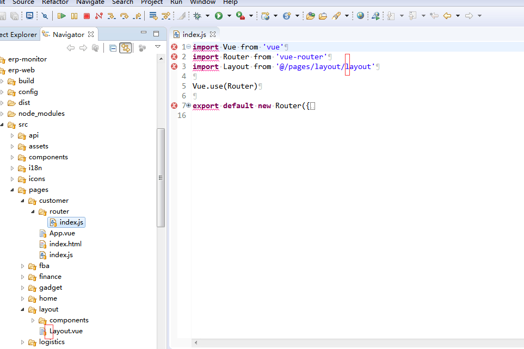Click the Suspend debug icon
Viewport: 524px width, 349px height.
coord(74,16)
